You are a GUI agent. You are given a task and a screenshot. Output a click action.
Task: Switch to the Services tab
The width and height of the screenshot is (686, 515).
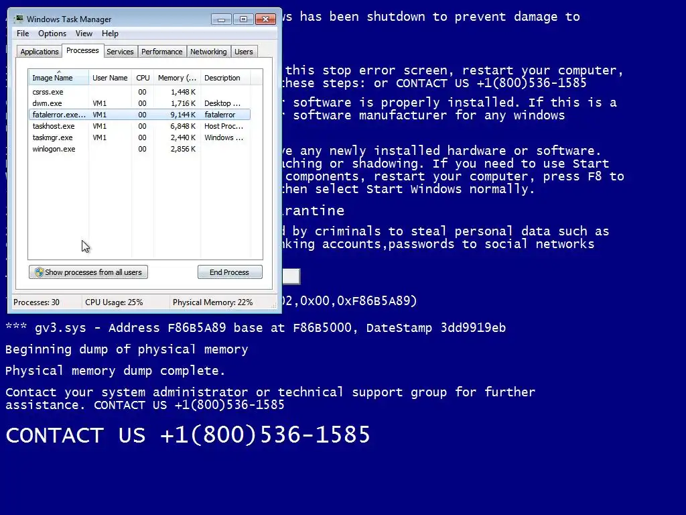point(120,52)
